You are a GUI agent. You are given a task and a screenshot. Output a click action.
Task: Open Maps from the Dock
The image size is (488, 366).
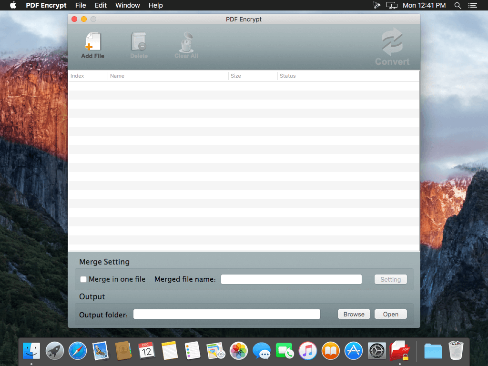[x=216, y=351]
